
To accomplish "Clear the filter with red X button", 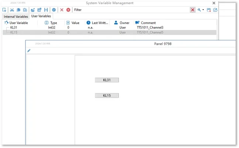I will 193,10.
